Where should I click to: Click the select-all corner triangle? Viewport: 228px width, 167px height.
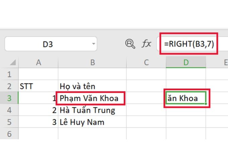tap(13, 62)
